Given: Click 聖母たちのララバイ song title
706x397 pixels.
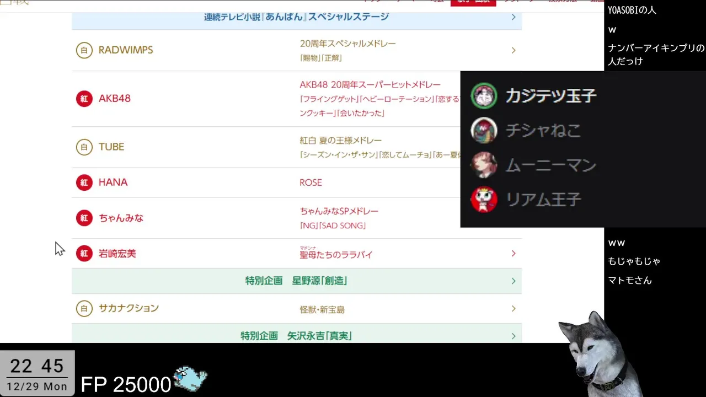Looking at the screenshot, I should [x=336, y=255].
